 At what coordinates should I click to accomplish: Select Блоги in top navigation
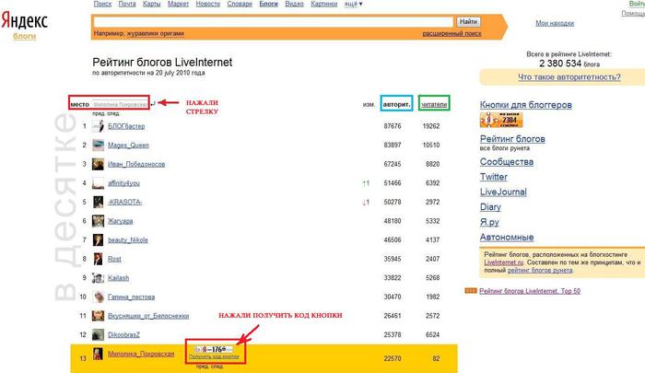tap(269, 4)
